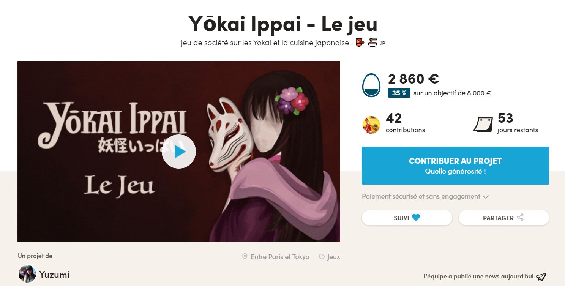Click the location pin icon

[x=245, y=257]
